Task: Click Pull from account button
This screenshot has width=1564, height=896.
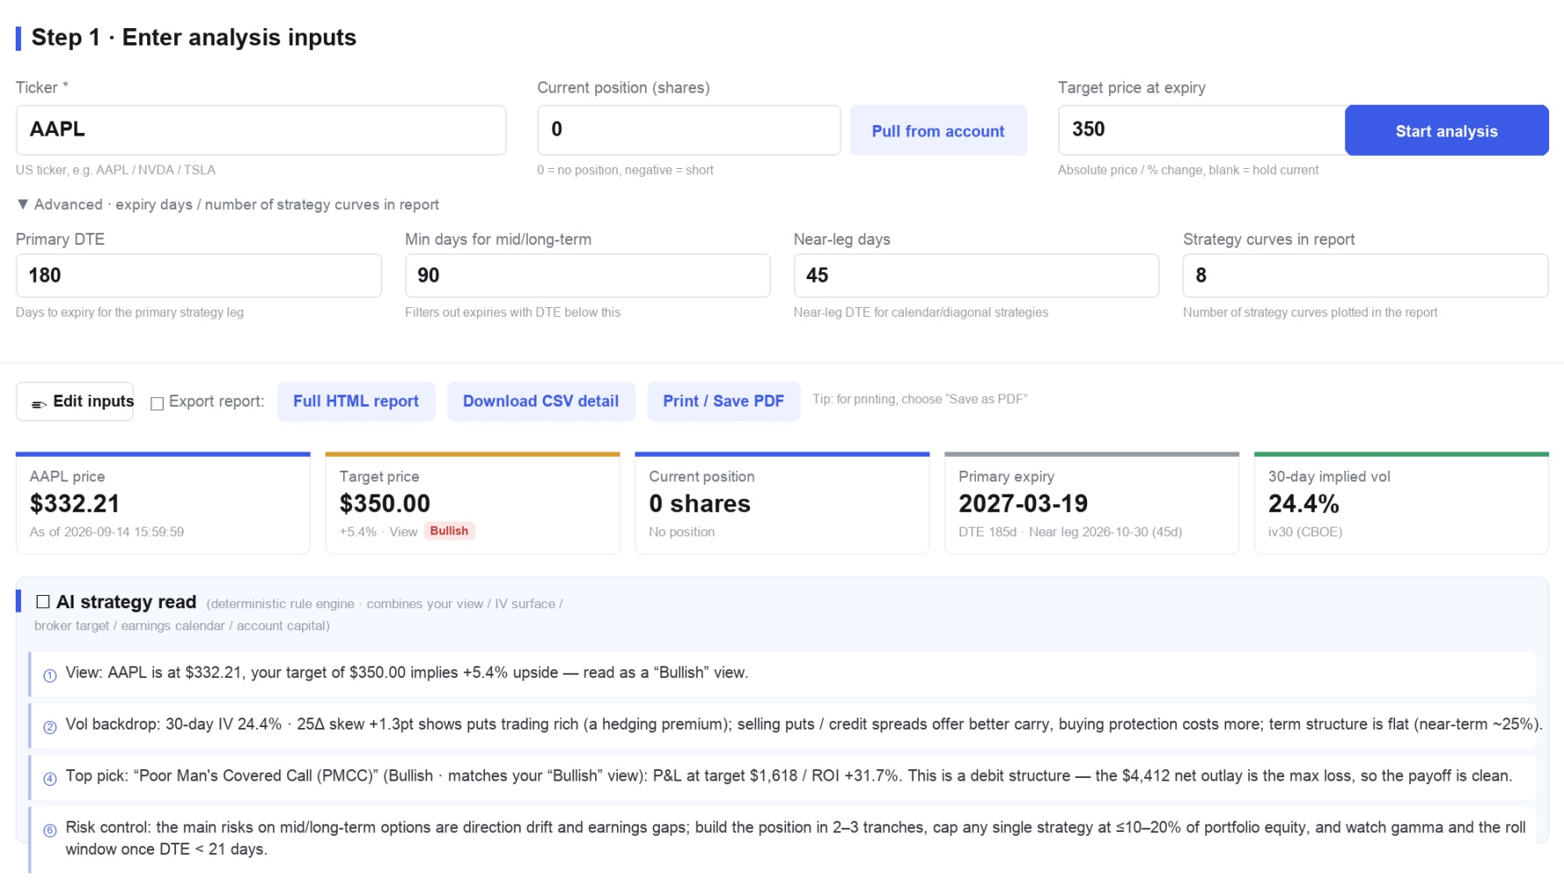Action: (x=938, y=130)
